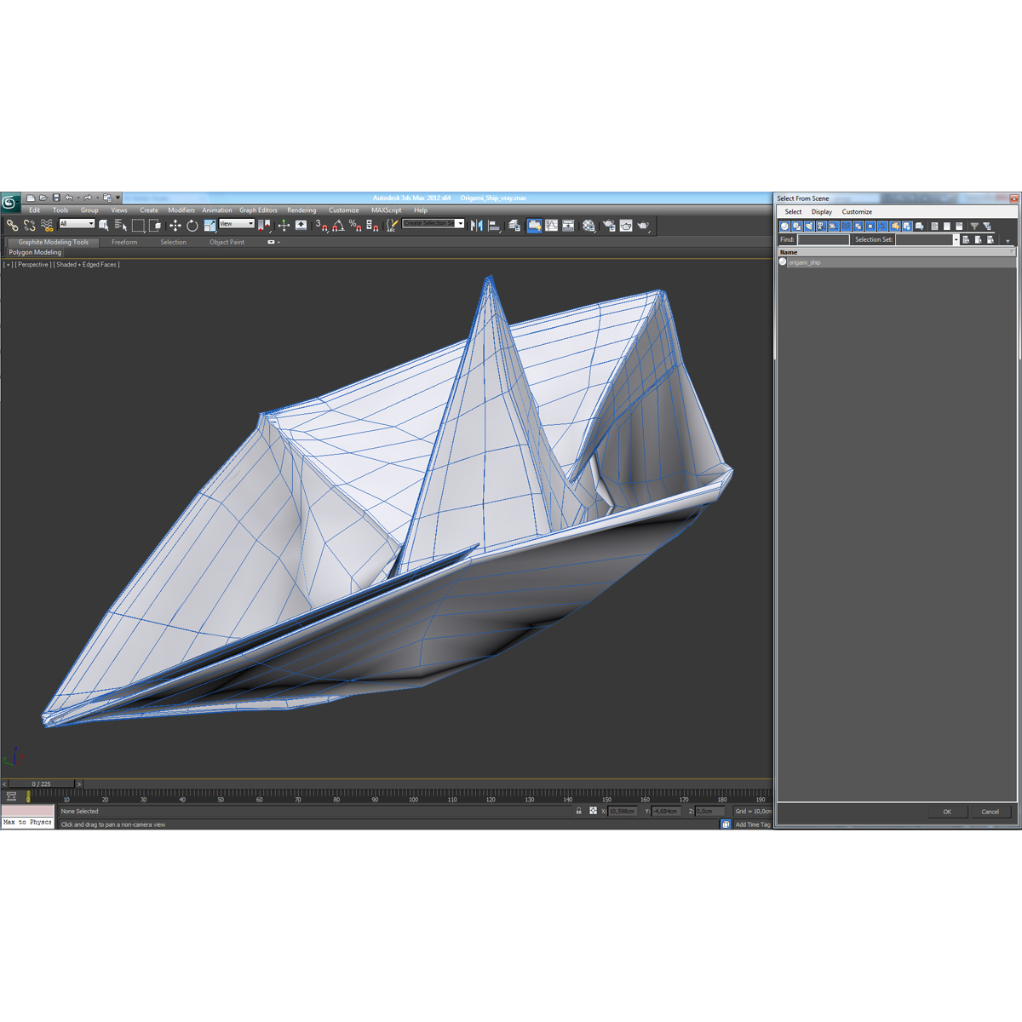Click the Render Production teapot icon

pos(626,225)
